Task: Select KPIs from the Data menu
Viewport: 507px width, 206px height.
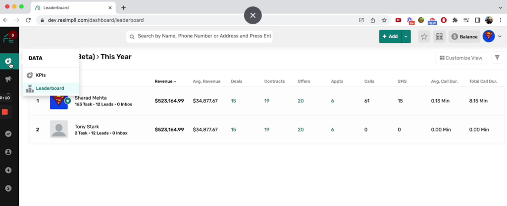Action: point(41,75)
